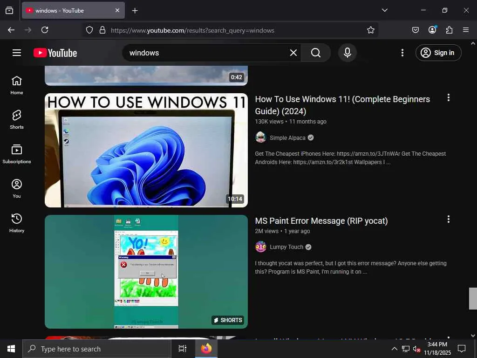Open the Windows Start menu
The image size is (477, 358).
pos(11,349)
